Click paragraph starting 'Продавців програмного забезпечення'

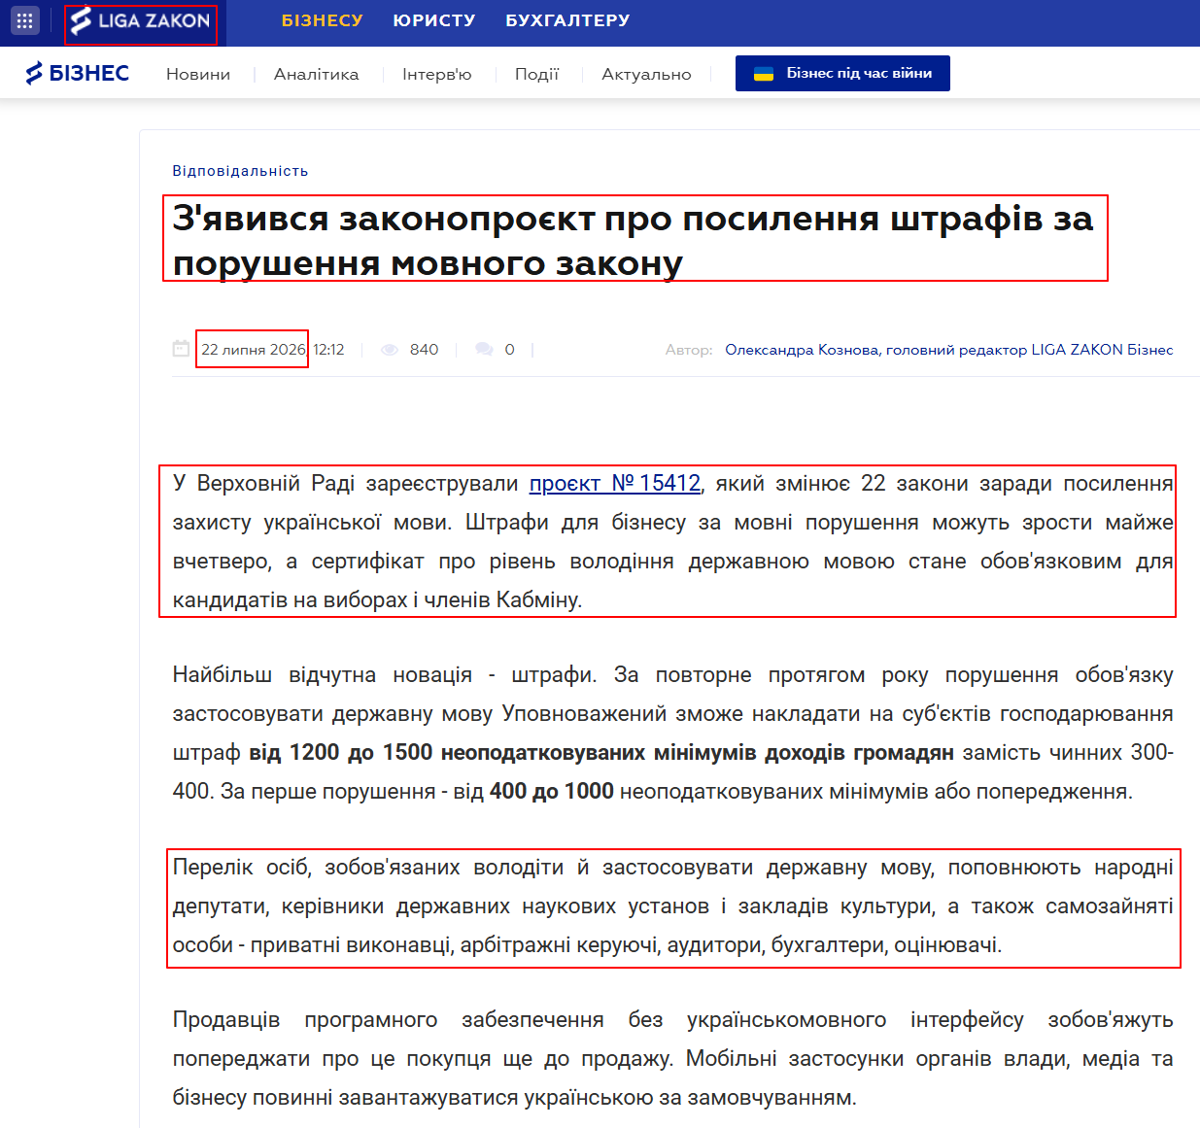click(x=673, y=1058)
